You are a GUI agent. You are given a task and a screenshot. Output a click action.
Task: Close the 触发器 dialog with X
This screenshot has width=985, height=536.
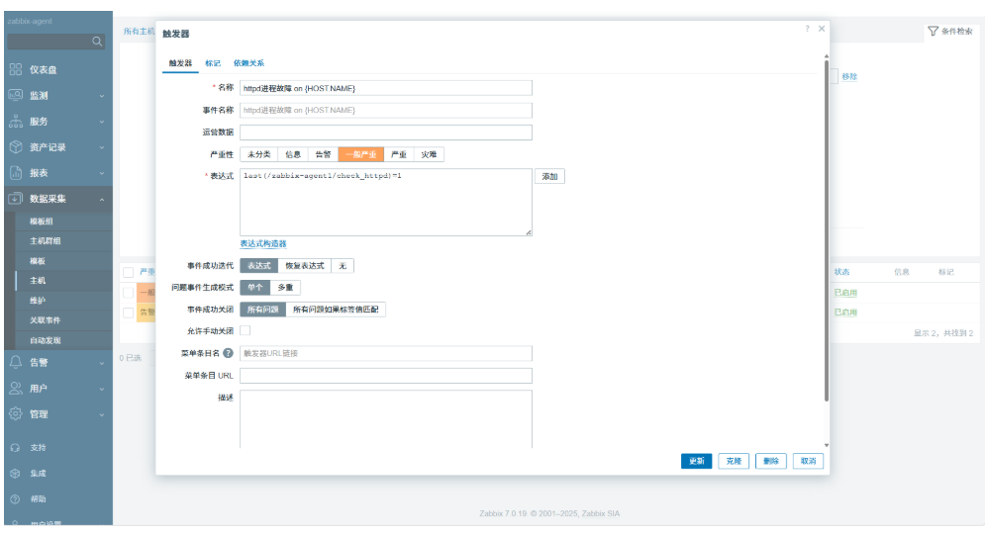coord(822,29)
